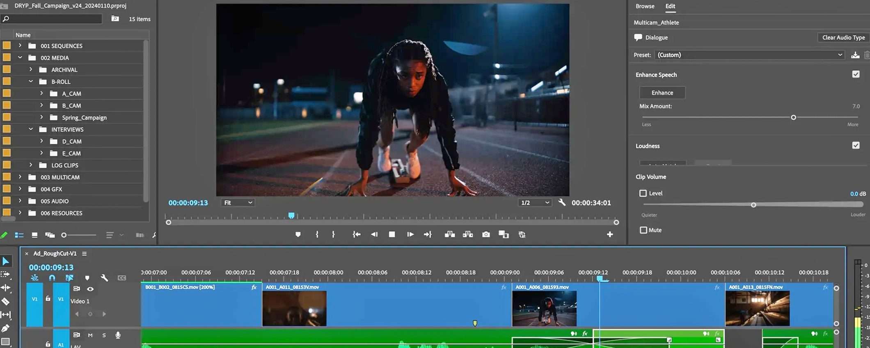
Task: Click the Go to In point button
Action: pos(356,234)
